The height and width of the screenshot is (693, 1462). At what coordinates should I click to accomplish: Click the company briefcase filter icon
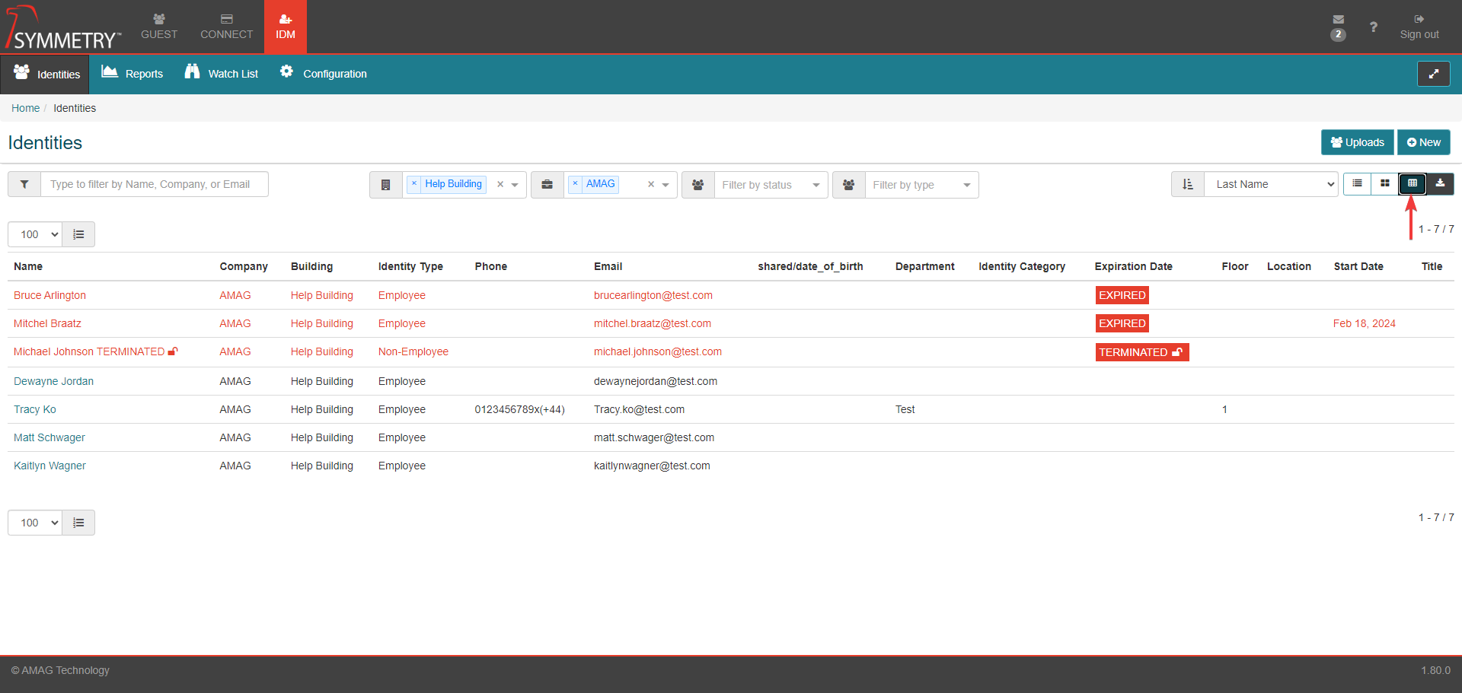click(547, 185)
